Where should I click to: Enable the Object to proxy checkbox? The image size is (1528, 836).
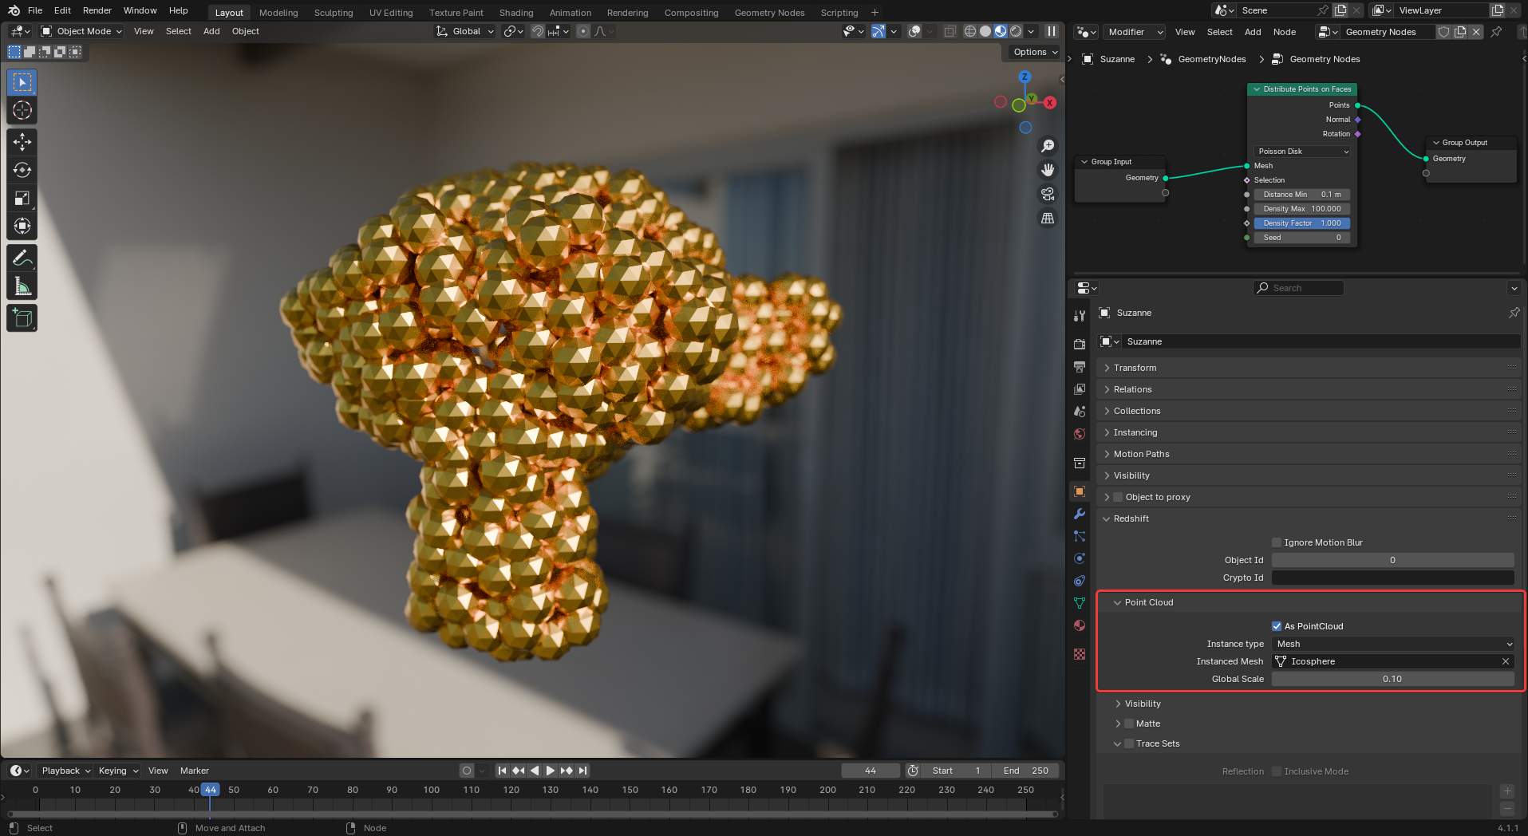[x=1118, y=497]
